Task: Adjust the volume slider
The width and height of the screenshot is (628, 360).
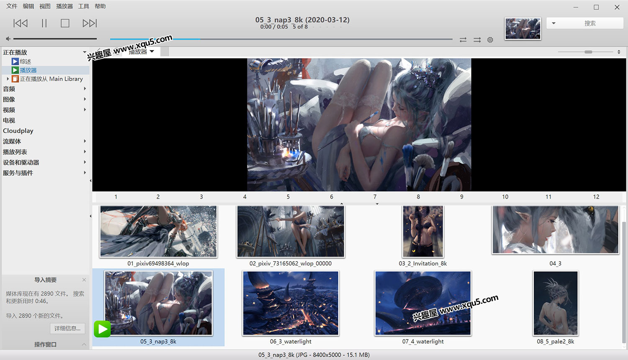Action: tap(55, 39)
